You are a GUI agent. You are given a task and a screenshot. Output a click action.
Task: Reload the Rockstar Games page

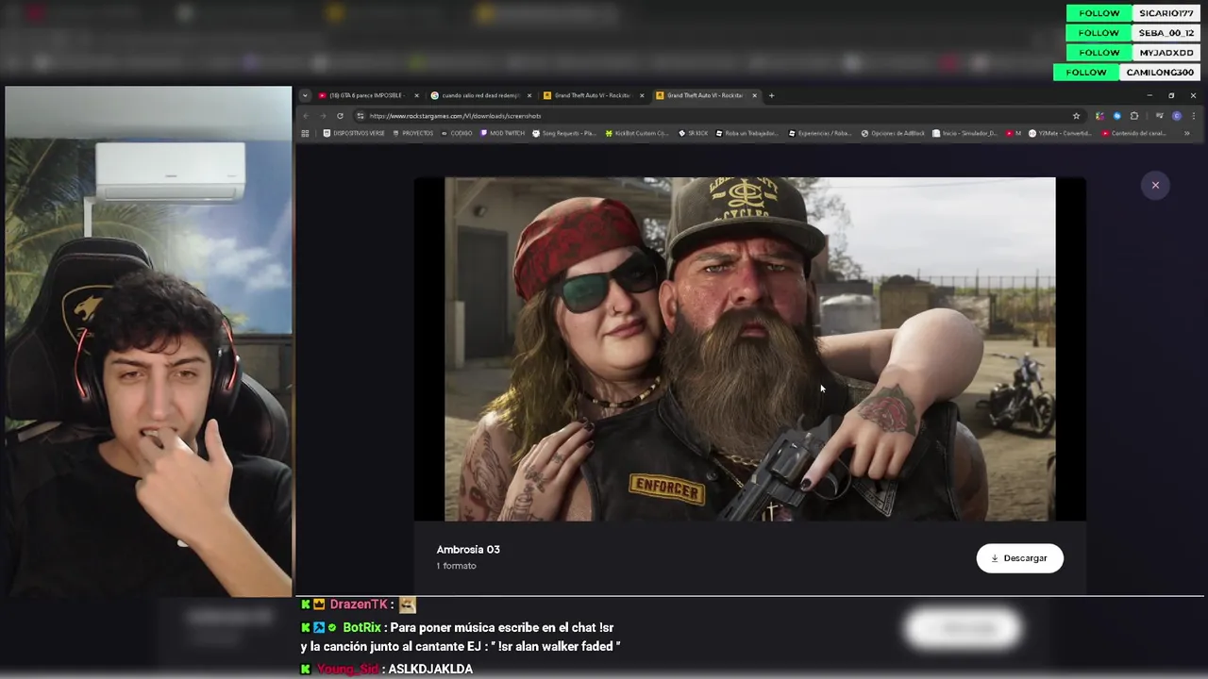pyautogui.click(x=340, y=116)
